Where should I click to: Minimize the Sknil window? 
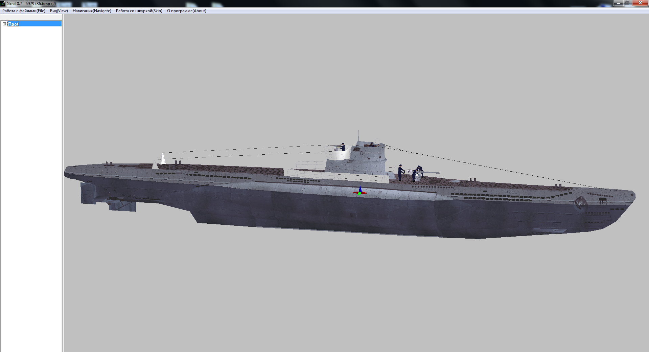tap(618, 3)
